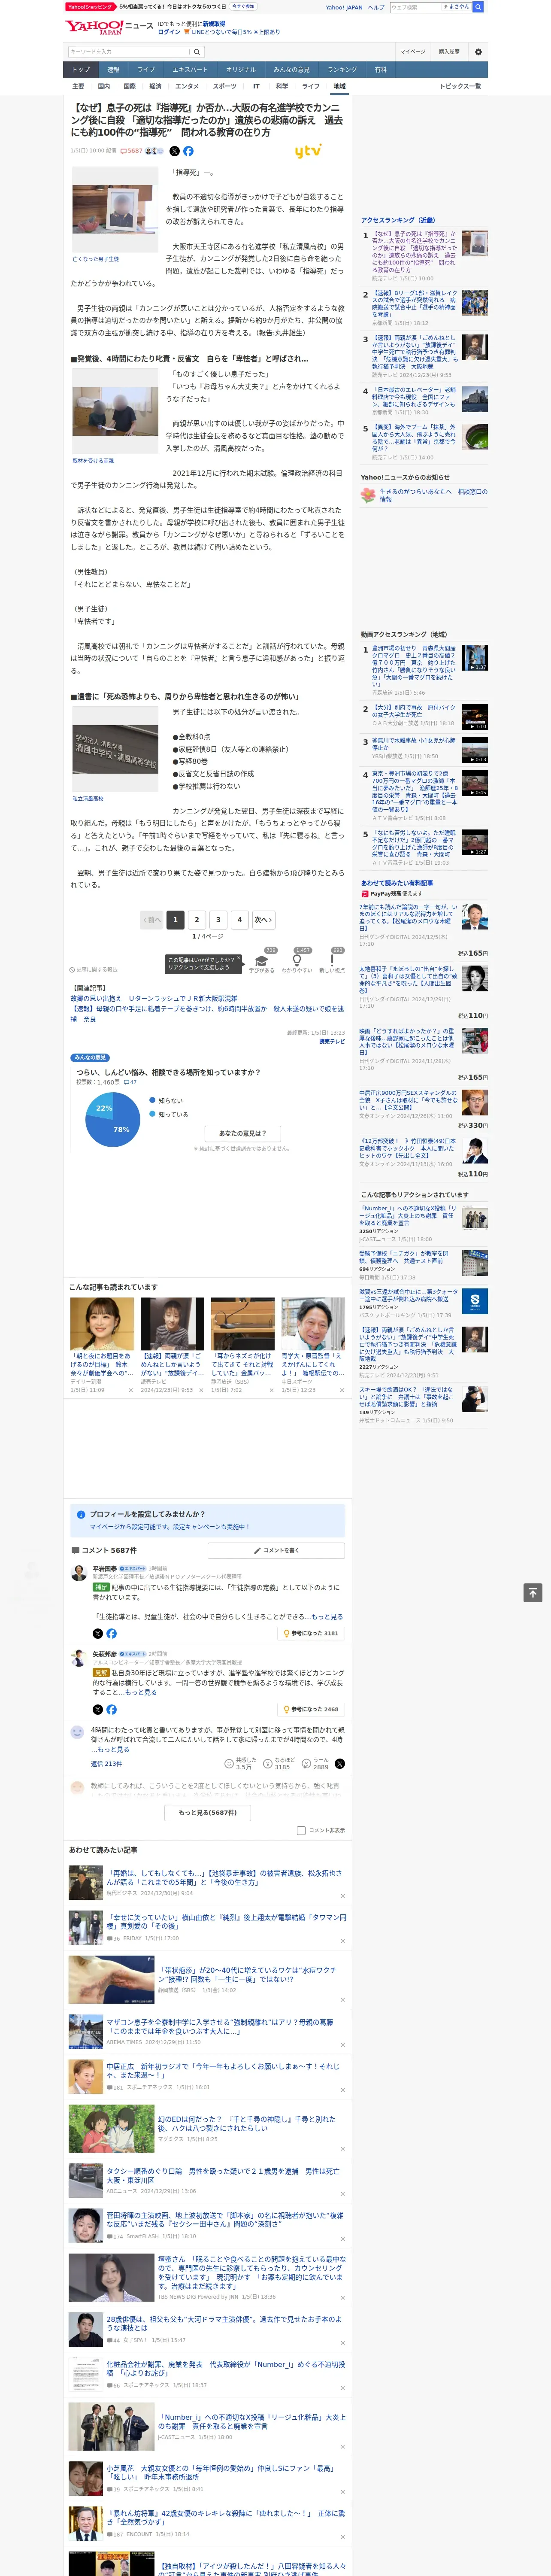The image size is (551, 2576).
Task: Share 矢萩邦彦's comment on X
Action: tap(98, 1709)
